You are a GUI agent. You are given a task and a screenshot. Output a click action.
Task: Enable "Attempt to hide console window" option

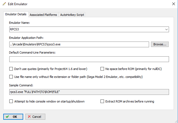11,101
